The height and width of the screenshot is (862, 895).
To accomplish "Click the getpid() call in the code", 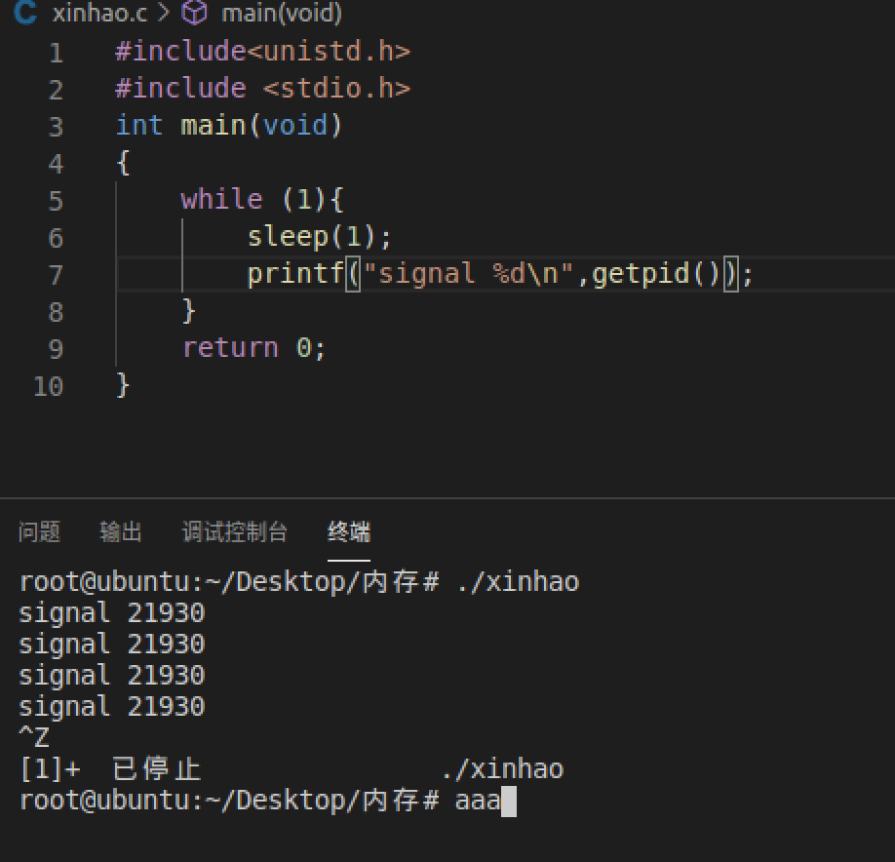I will tap(656, 274).
